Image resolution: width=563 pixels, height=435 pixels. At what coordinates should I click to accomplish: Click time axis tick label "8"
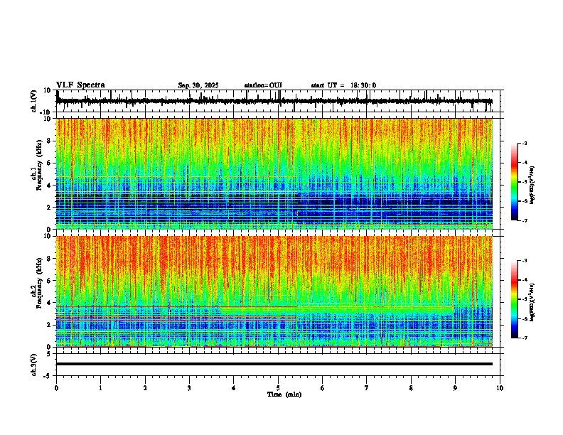pos(411,388)
